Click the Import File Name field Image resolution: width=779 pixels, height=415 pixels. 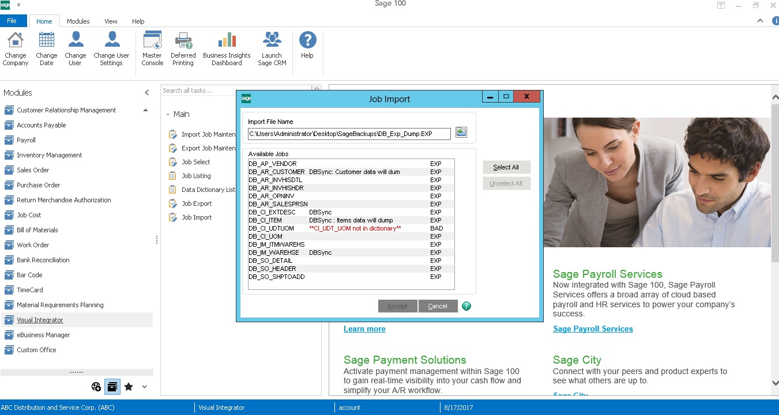click(349, 134)
